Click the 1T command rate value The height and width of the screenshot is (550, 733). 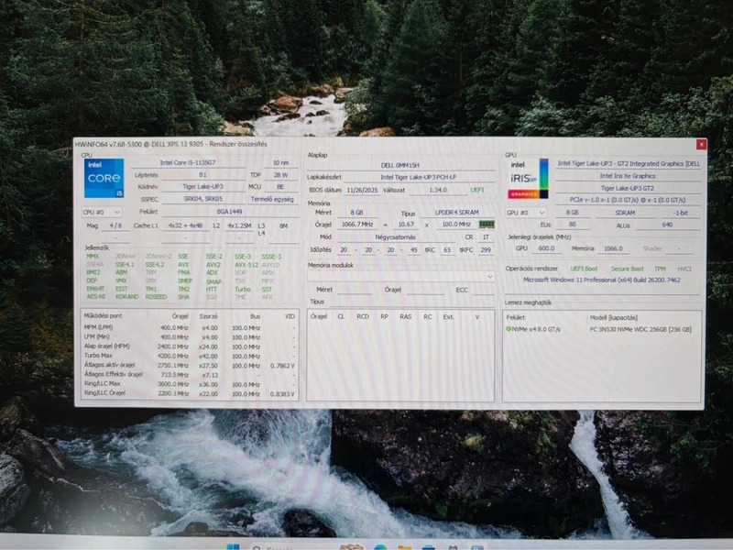[486, 237]
